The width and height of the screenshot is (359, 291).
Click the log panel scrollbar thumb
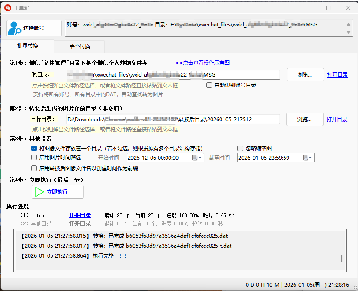tap(342, 259)
